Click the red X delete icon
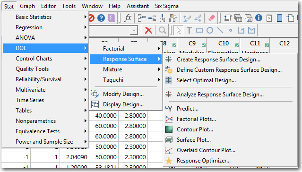The image size is (302, 172). point(148,30)
